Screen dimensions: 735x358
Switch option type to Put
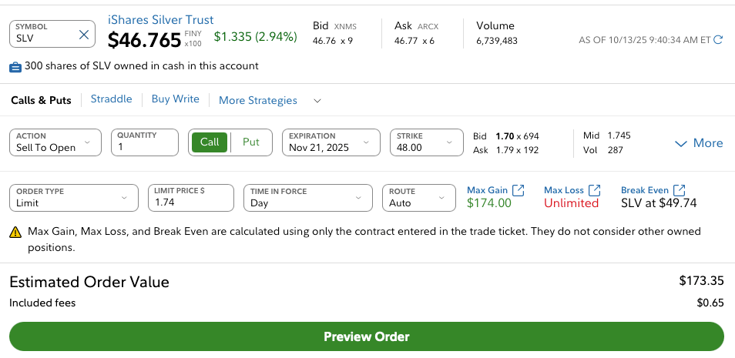point(251,142)
